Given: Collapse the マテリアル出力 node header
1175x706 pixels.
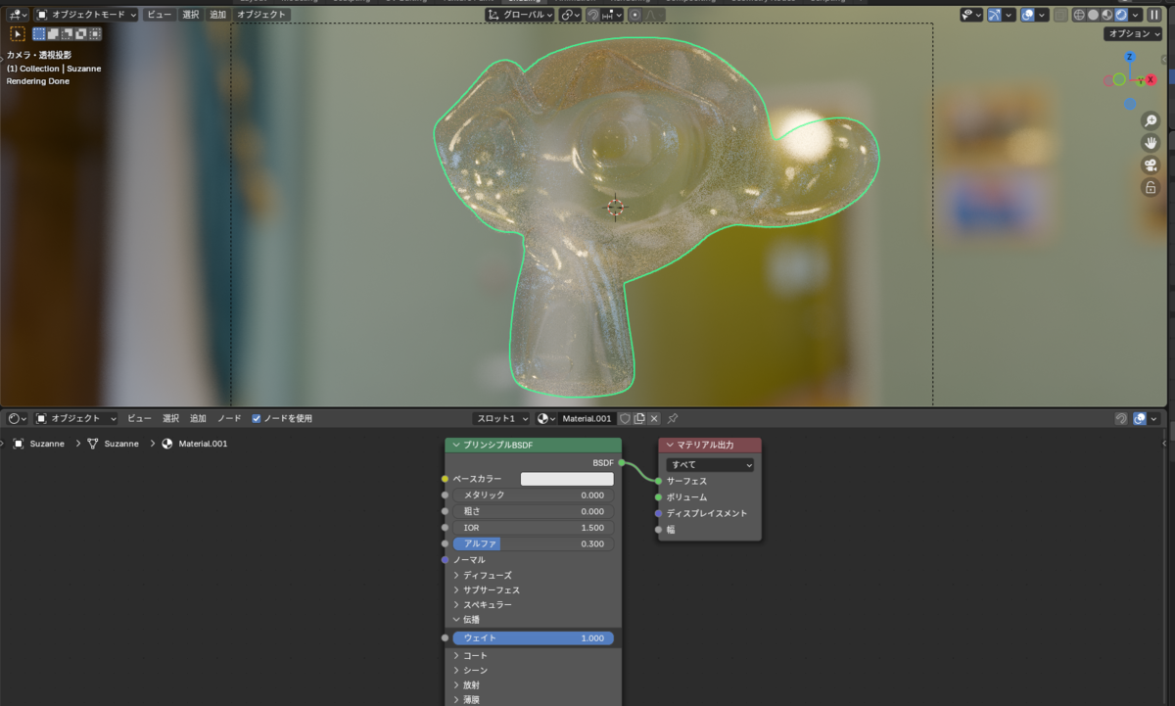Looking at the screenshot, I should (670, 446).
